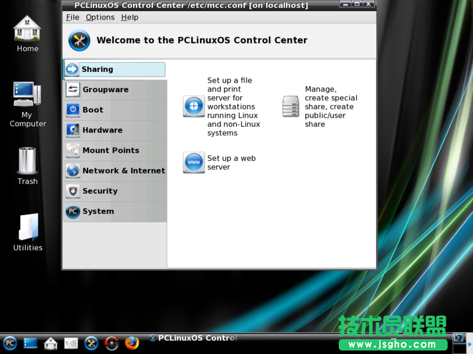Open the Hardware category icon

pos(73,130)
